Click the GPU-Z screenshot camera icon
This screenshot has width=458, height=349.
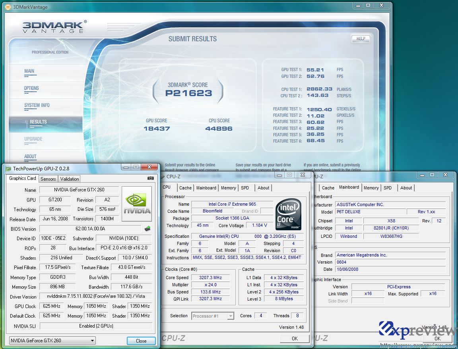coord(150,178)
